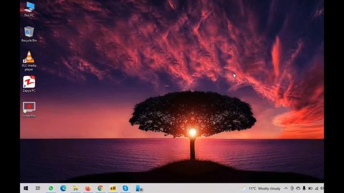Open Skype from the taskbar

point(125,188)
